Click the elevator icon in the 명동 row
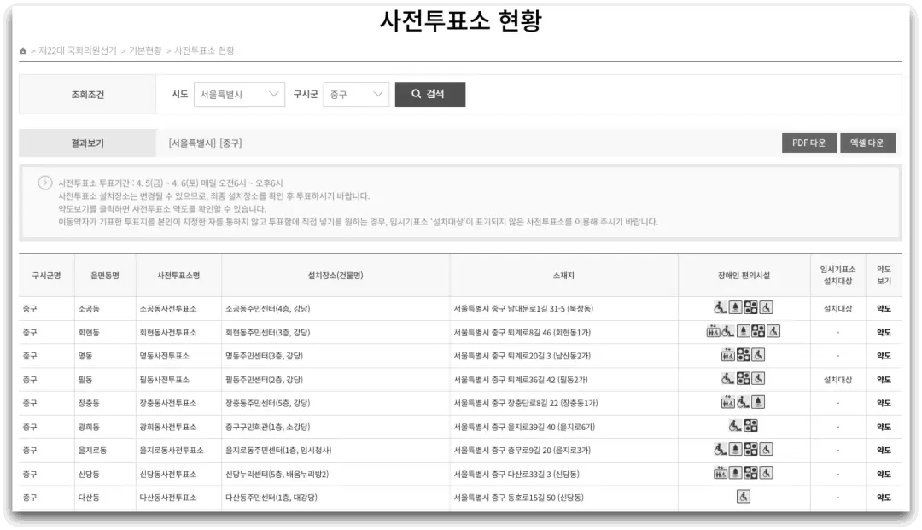The height and width of the screenshot is (530, 922). [x=727, y=354]
